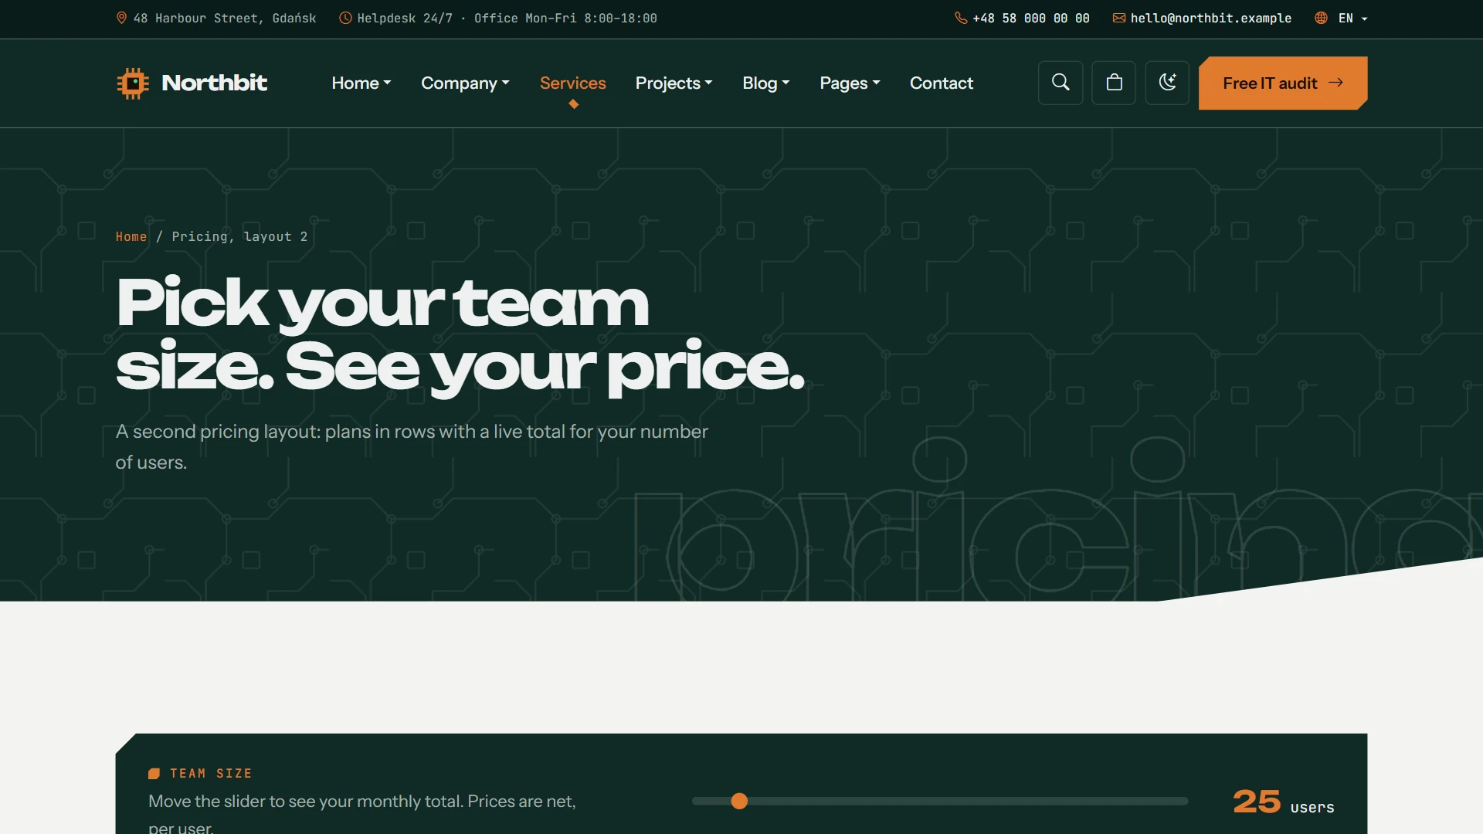Expand the Home menu dropdown
Image resolution: width=1483 pixels, height=834 pixels.
[x=361, y=83]
